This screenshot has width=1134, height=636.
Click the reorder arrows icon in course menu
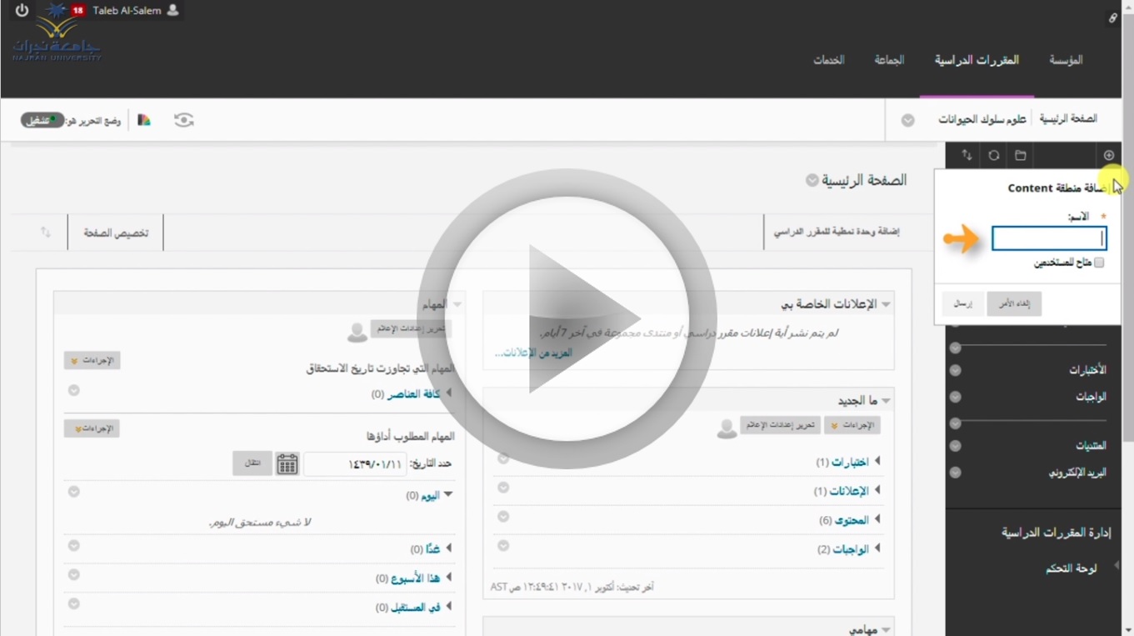click(x=967, y=155)
